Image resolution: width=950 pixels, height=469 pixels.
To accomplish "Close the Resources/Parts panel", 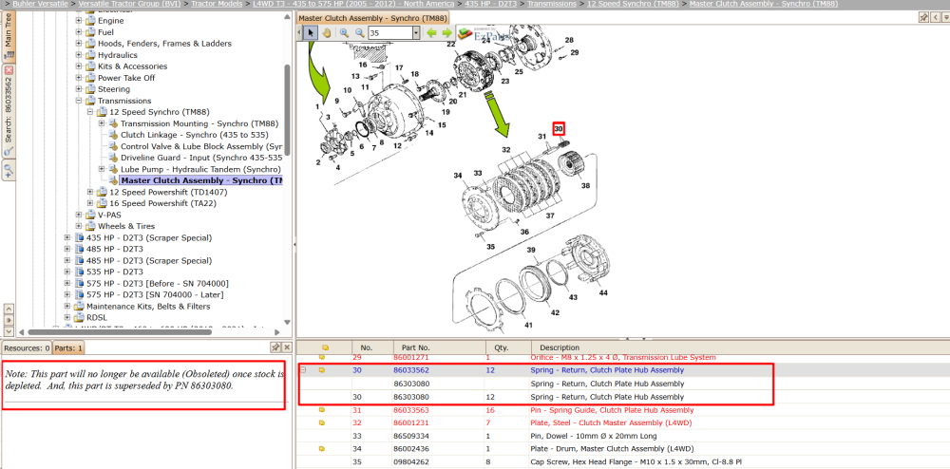I will point(286,347).
